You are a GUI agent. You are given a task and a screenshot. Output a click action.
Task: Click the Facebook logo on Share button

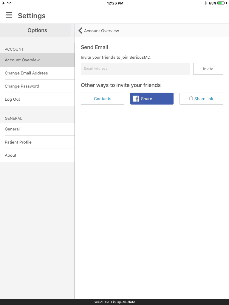click(x=136, y=99)
